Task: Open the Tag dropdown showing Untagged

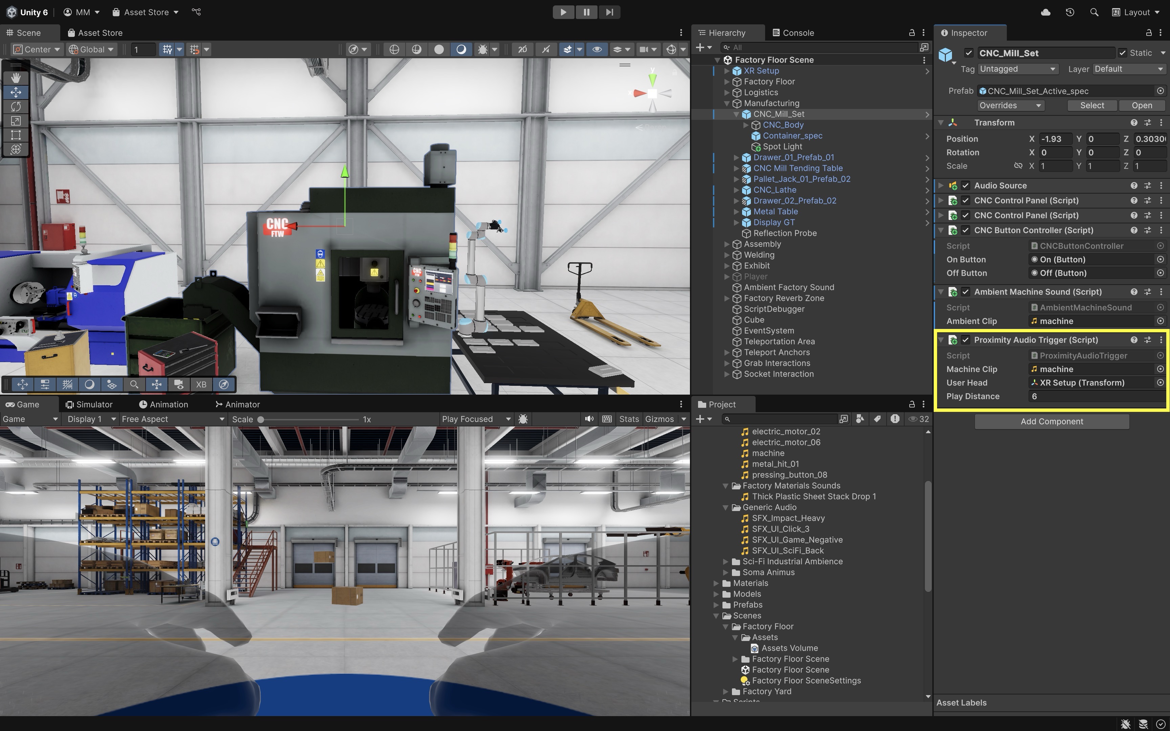Action: [x=1017, y=69]
